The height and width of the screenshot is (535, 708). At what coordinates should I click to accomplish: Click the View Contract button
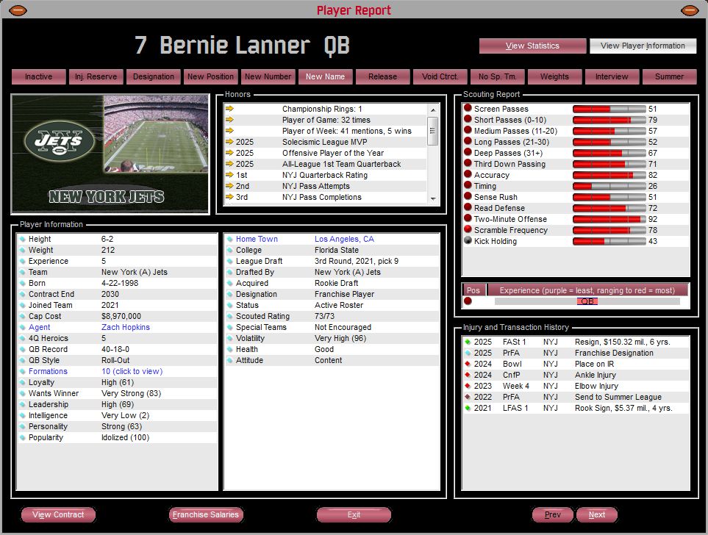58,514
